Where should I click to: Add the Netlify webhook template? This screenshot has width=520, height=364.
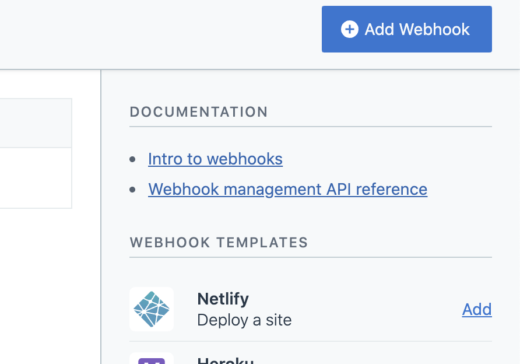coord(476,309)
